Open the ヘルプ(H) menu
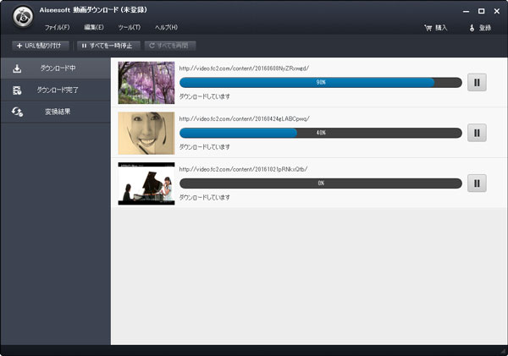Screen dimensions: 508x356 point(166,28)
